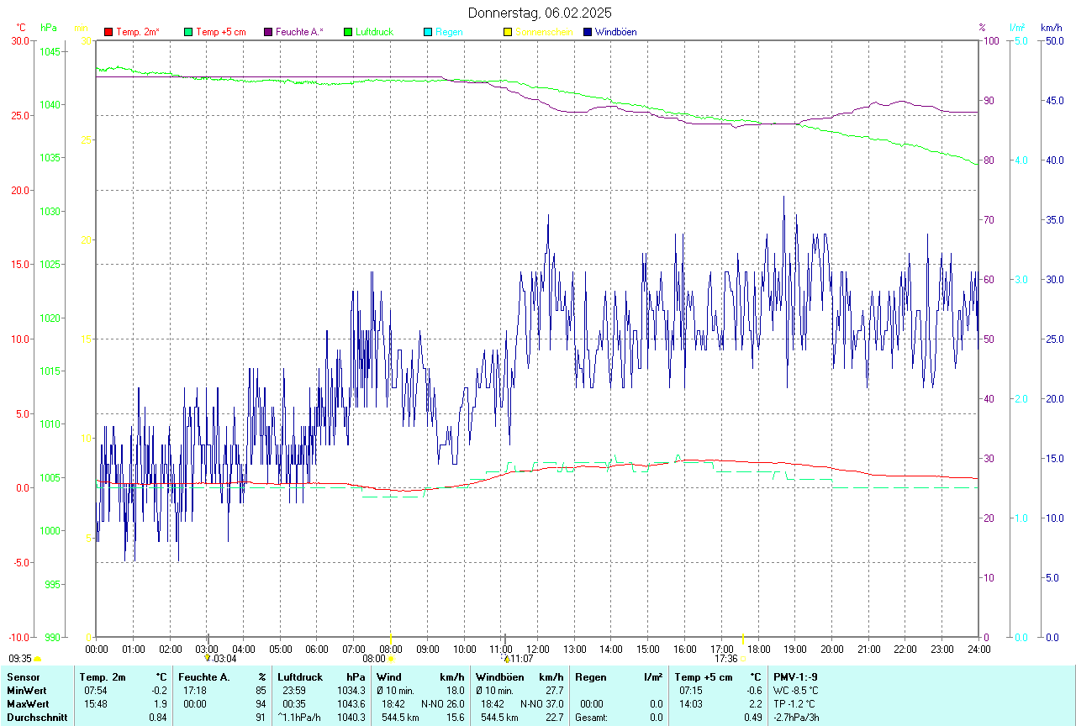Click the 'Luftdruck' column header in the table

300,677
